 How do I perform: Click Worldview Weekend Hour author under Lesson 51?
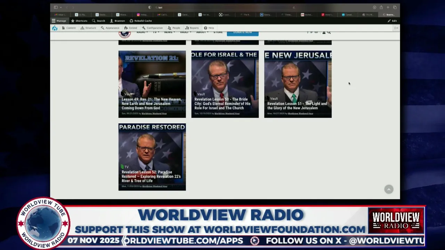300,114
